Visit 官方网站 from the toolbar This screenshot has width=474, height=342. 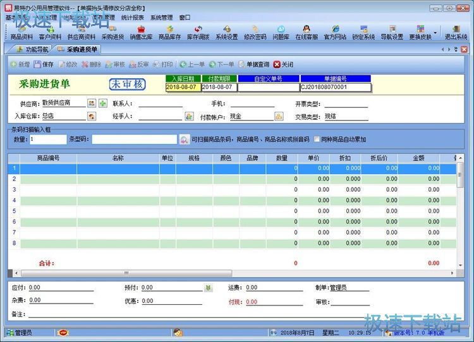tap(335, 33)
